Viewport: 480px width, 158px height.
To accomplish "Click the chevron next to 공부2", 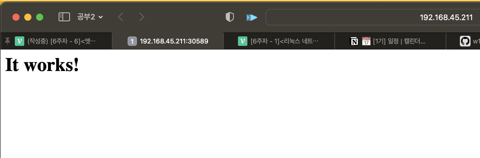I will (x=101, y=17).
